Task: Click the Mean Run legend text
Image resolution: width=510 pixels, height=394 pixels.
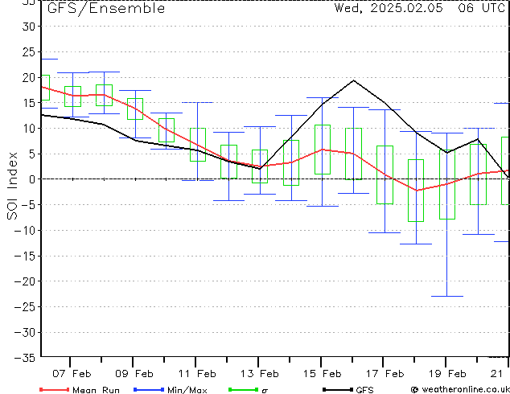Action: coord(96,390)
